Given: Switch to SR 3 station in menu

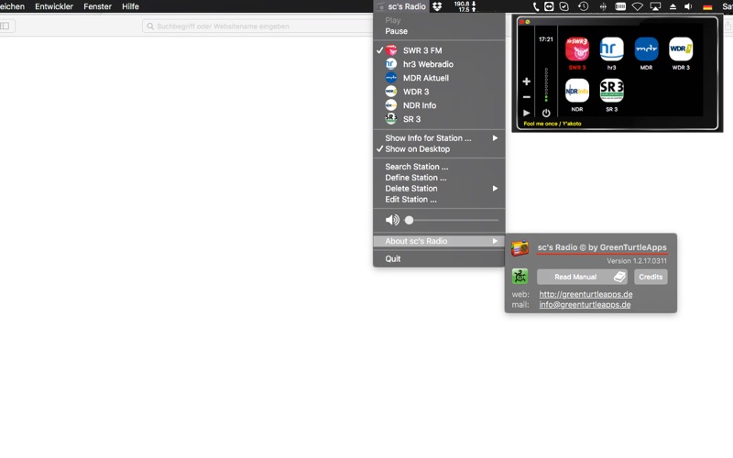Looking at the screenshot, I should pyautogui.click(x=439, y=119).
